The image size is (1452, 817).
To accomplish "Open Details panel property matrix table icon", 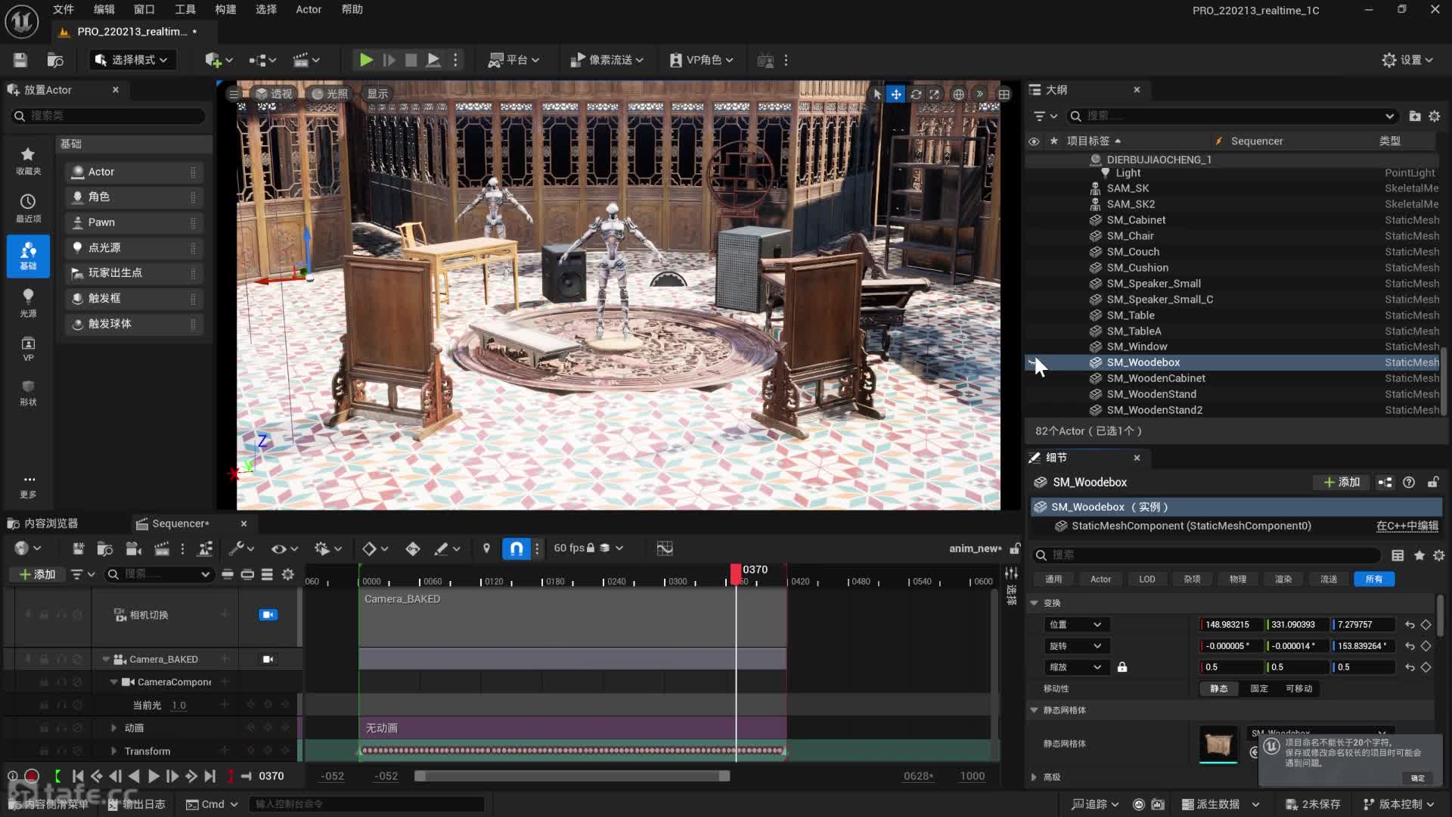I will (x=1398, y=555).
